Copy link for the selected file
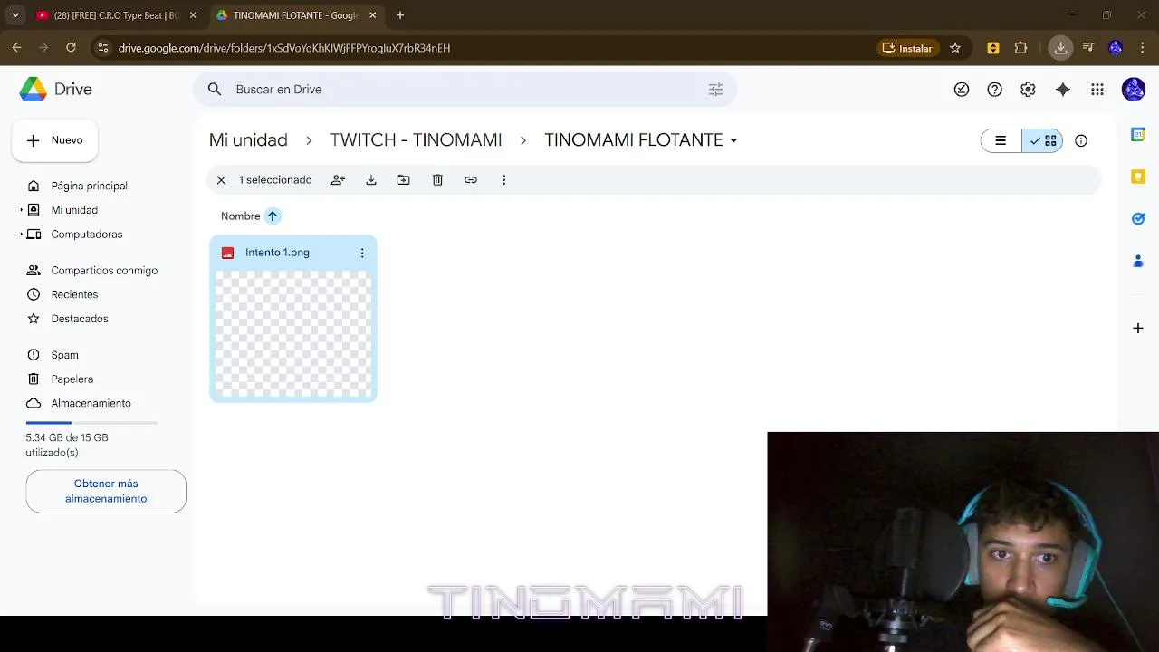The height and width of the screenshot is (652, 1159). [x=471, y=180]
